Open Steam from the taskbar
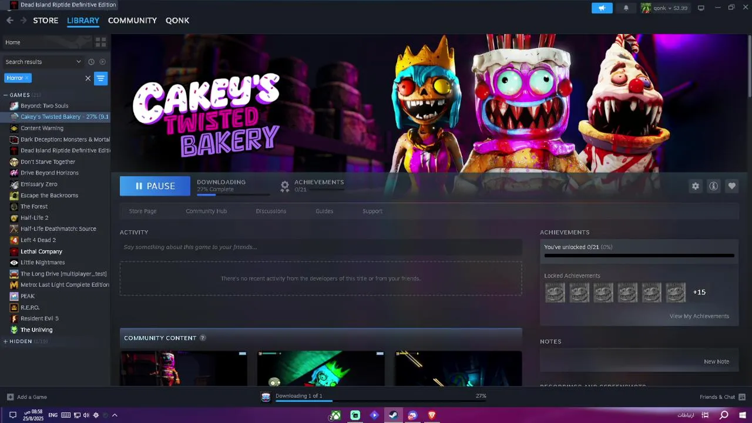This screenshot has height=423, width=752. 394,415
